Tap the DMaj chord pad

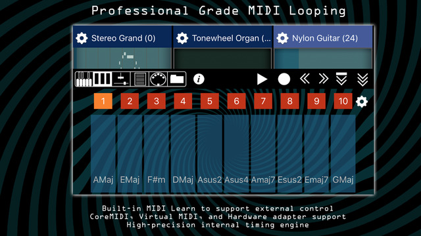pos(183,154)
